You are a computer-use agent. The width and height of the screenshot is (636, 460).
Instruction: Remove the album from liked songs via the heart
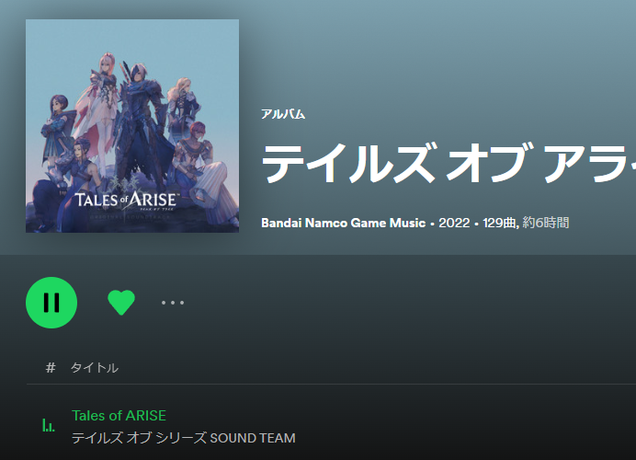click(x=121, y=303)
